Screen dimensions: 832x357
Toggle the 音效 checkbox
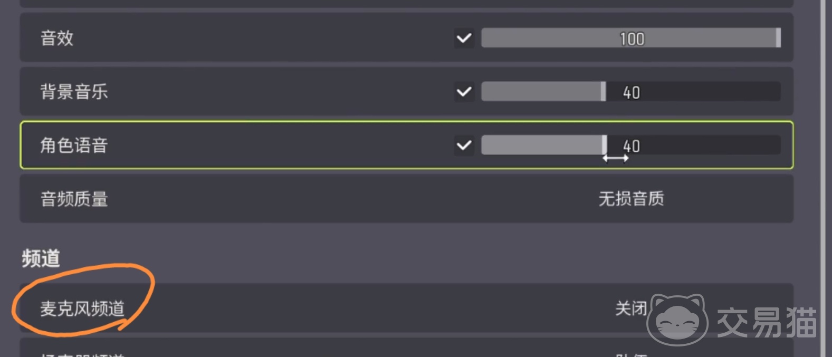click(464, 38)
